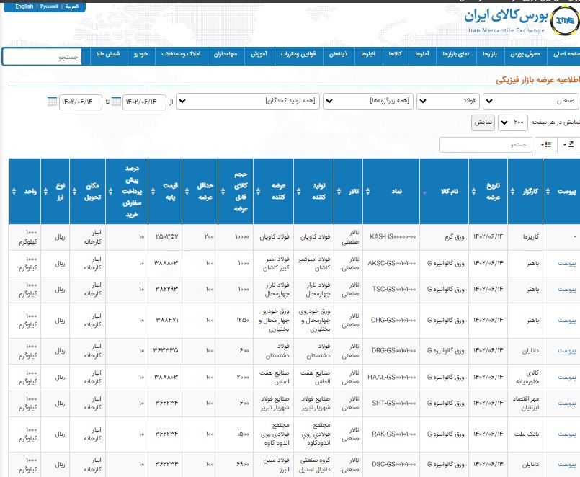Sort table by the تاریخ عرضه column arrows
Screen dimensions: 580x477
coord(473,192)
